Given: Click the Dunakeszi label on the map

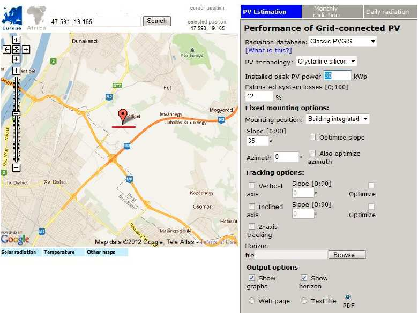Looking at the screenshot, I should click(85, 41).
